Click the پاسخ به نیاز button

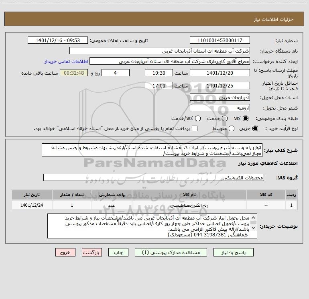click(233, 252)
